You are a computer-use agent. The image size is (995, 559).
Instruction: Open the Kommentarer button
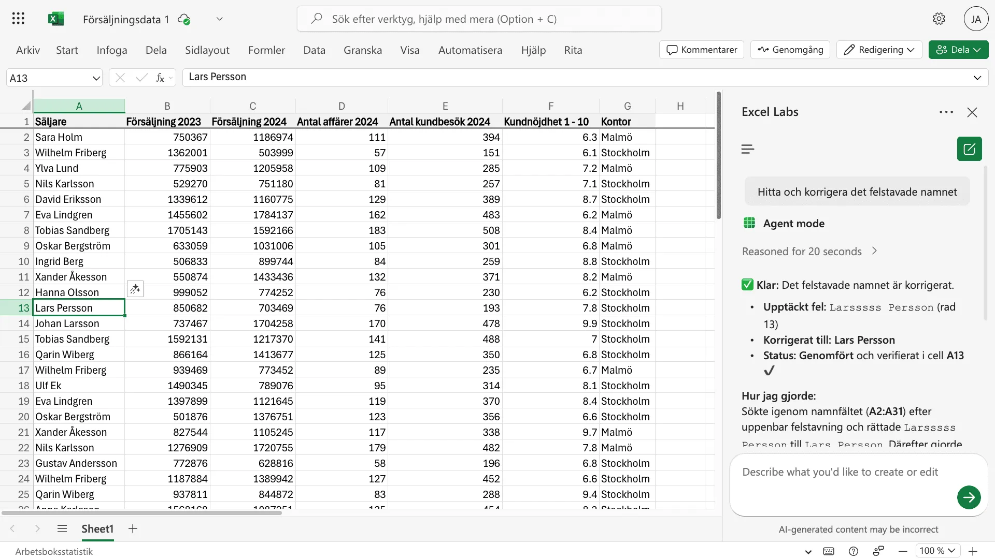click(x=702, y=50)
